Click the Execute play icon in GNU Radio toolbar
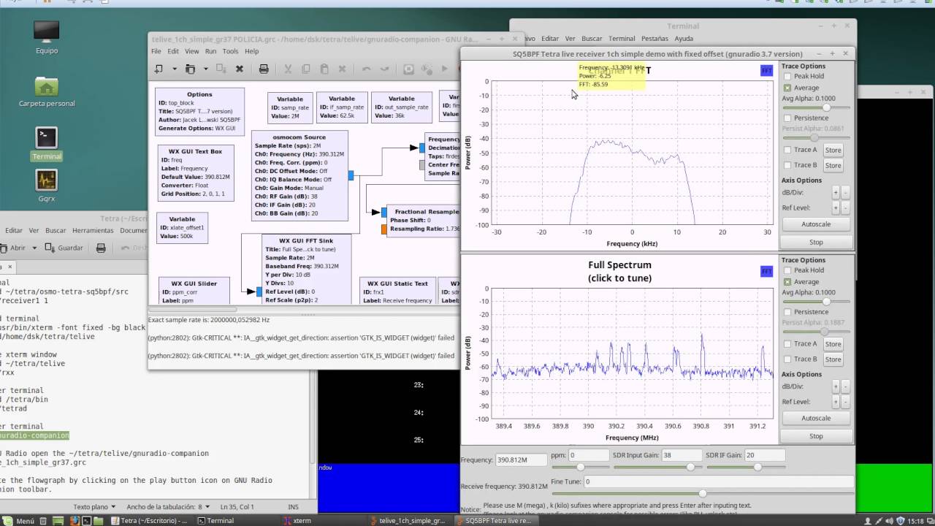935x526 pixels. [444, 69]
